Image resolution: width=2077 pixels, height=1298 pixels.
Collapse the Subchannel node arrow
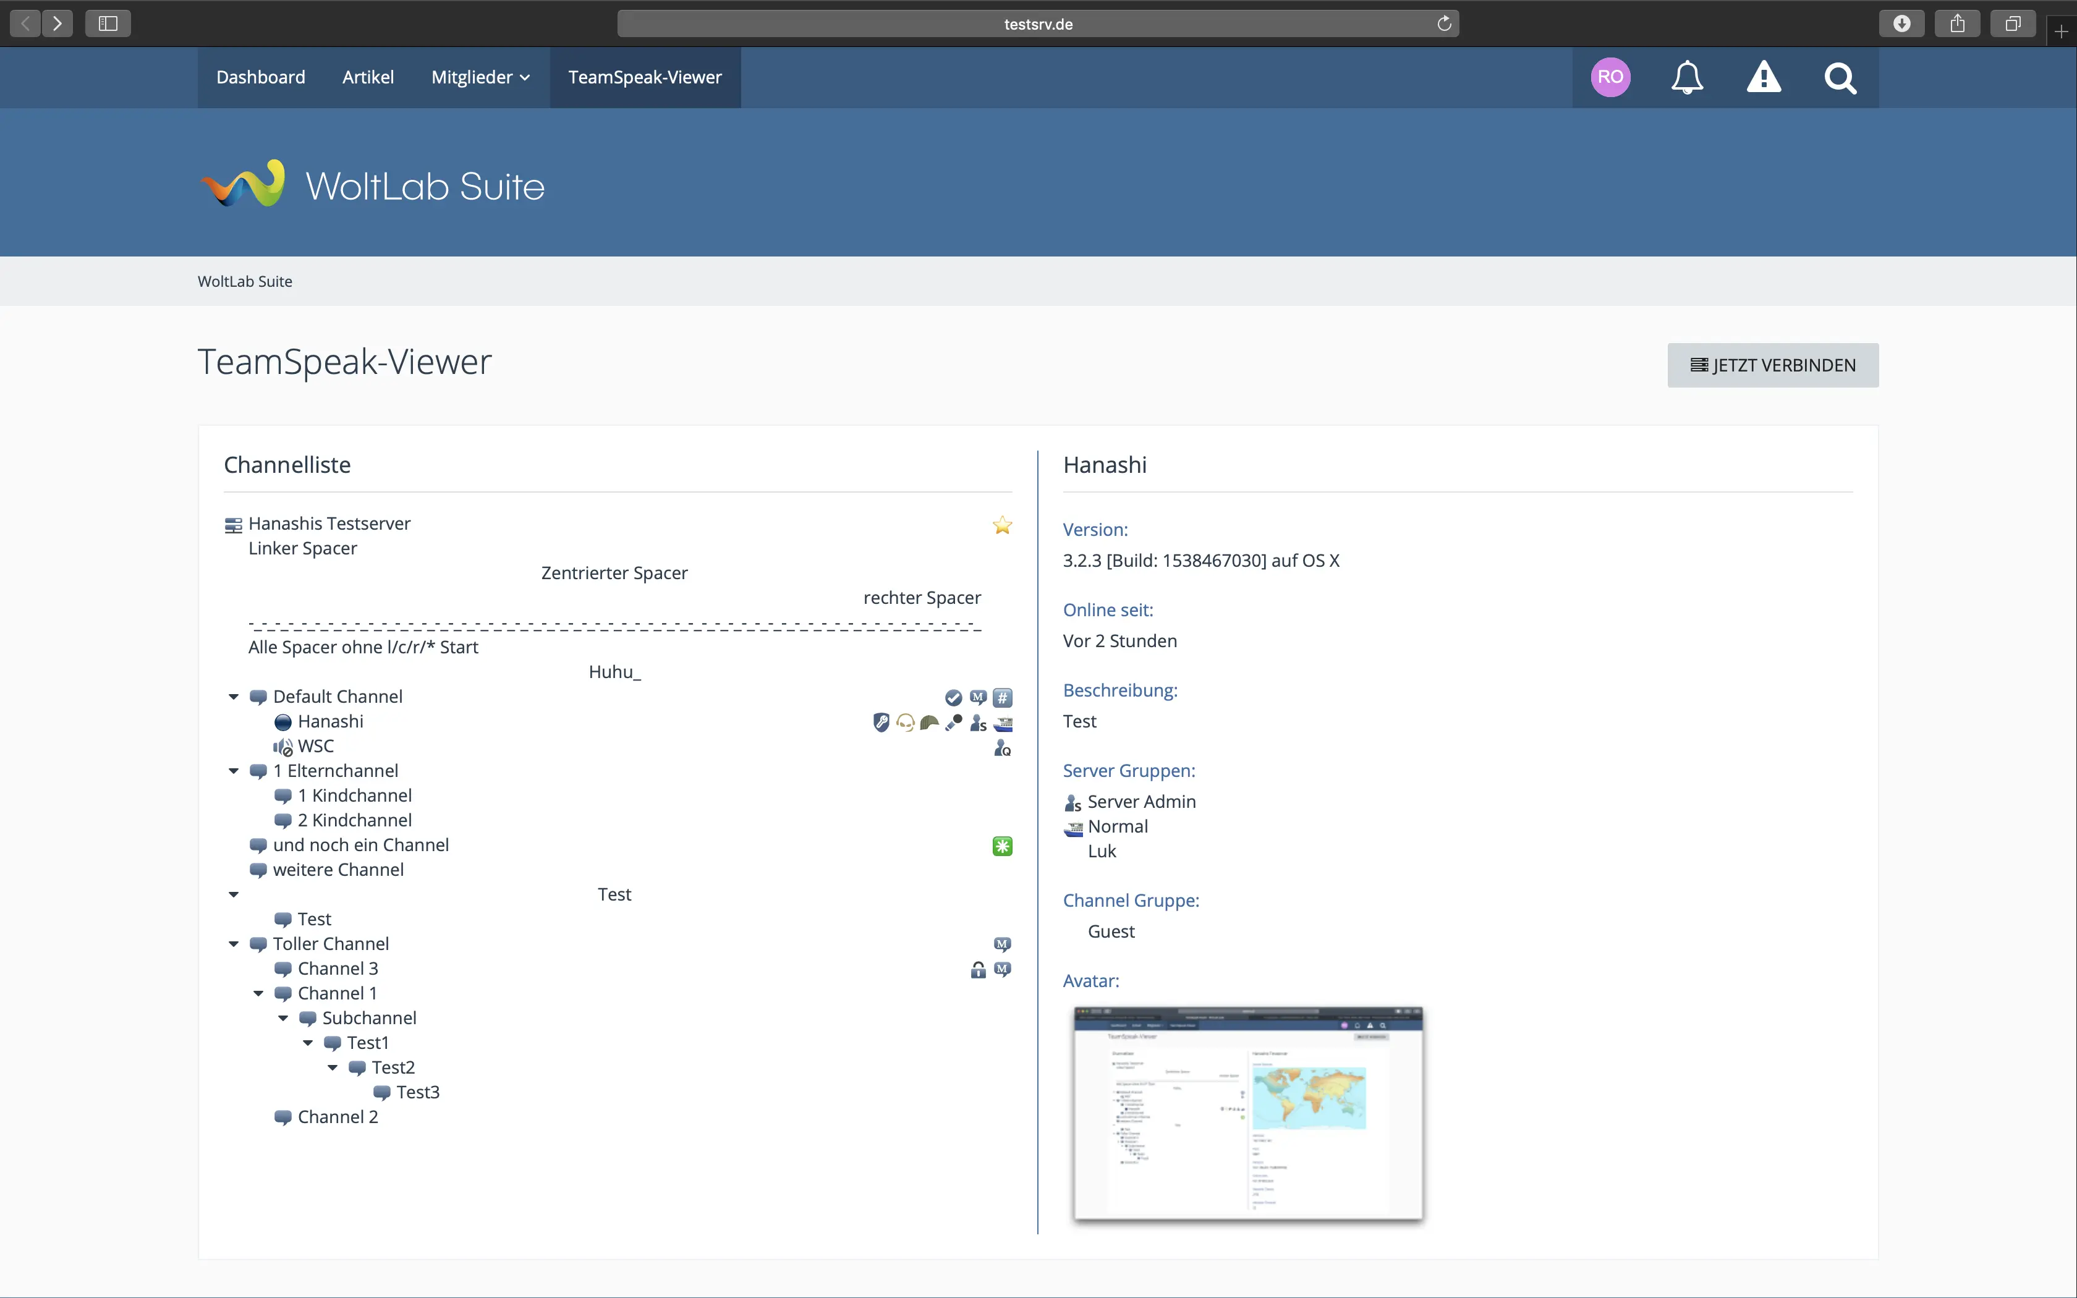(x=283, y=1018)
